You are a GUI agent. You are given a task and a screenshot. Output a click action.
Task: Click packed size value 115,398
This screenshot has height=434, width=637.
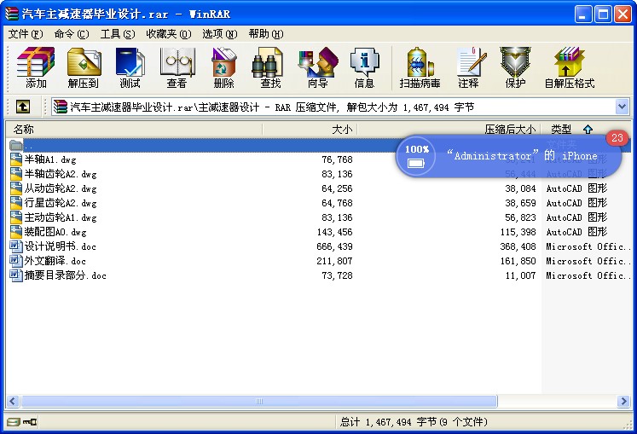pyautogui.click(x=518, y=232)
